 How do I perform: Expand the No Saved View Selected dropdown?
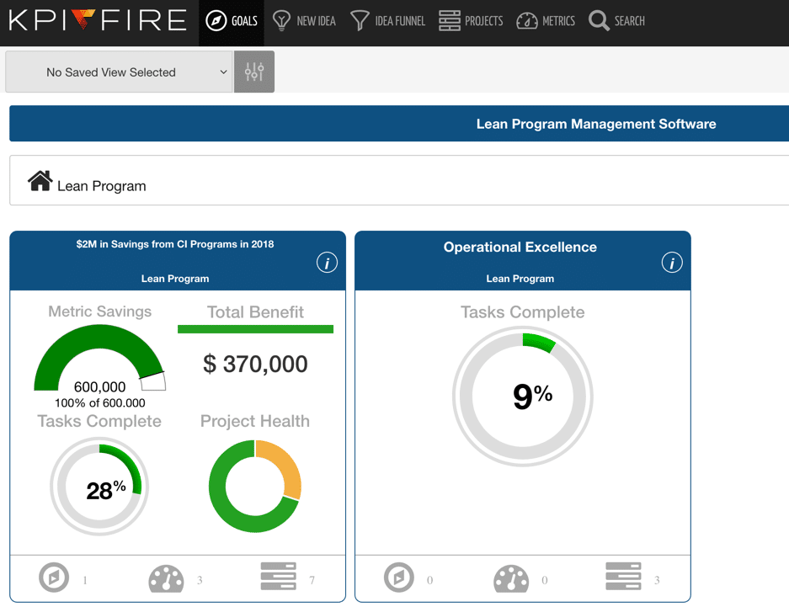coord(119,72)
